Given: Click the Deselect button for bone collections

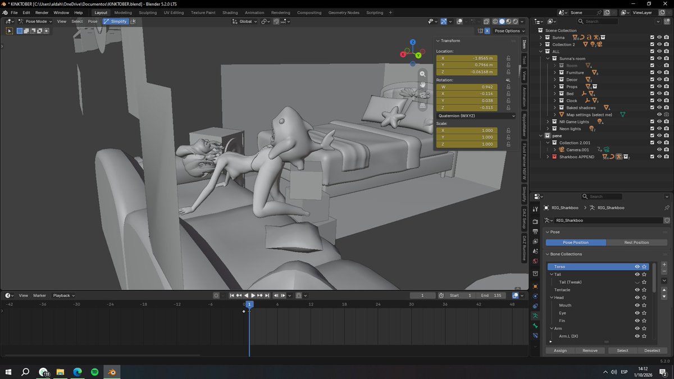Looking at the screenshot, I should [x=652, y=350].
